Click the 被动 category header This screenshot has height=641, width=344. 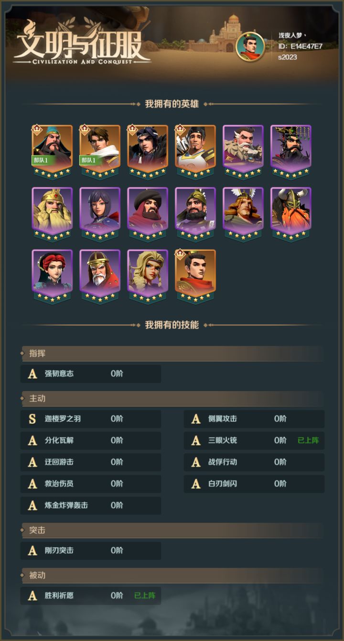(x=172, y=575)
